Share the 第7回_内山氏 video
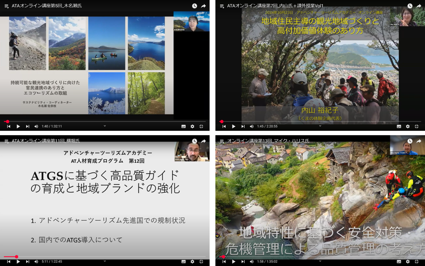This screenshot has width=425, height=266. coord(419,6)
